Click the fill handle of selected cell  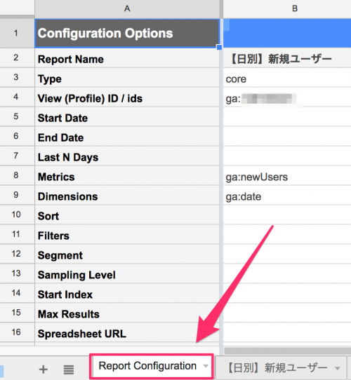[219, 47]
